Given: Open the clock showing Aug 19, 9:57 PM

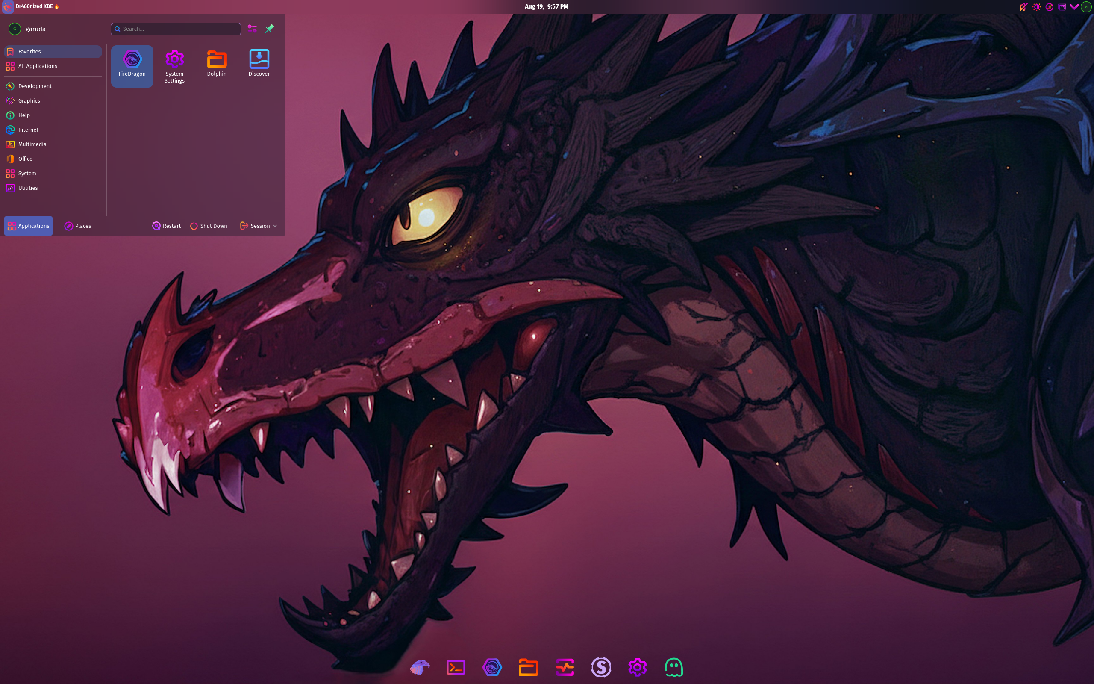Looking at the screenshot, I should (547, 7).
